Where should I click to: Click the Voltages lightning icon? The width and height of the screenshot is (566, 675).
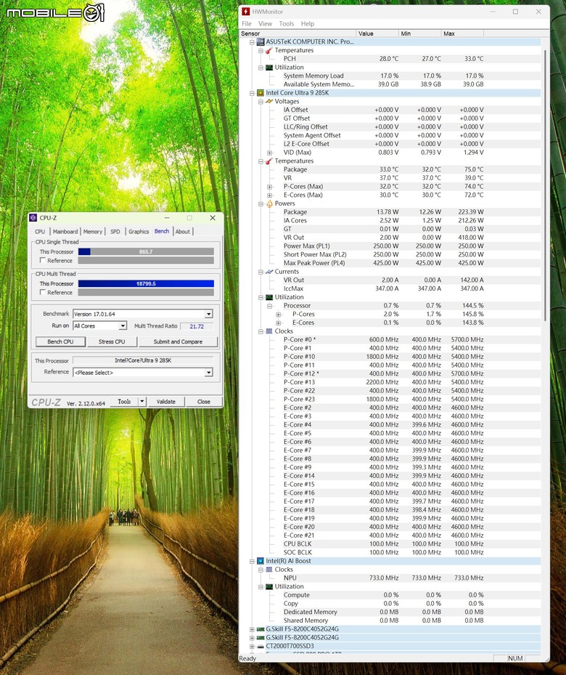click(x=269, y=102)
